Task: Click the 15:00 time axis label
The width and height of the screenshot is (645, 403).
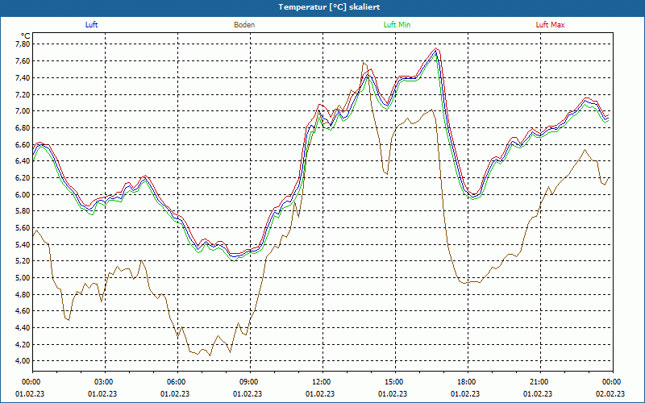Action: click(x=393, y=381)
